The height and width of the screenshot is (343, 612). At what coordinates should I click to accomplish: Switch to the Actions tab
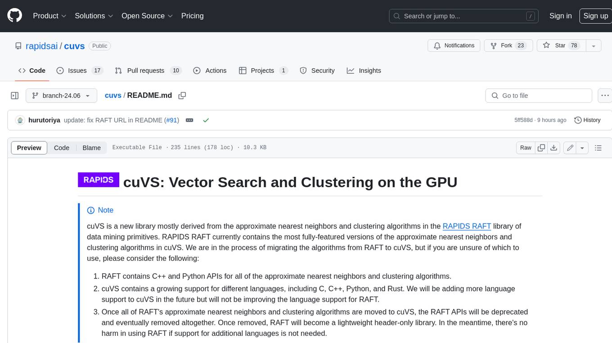[210, 70]
